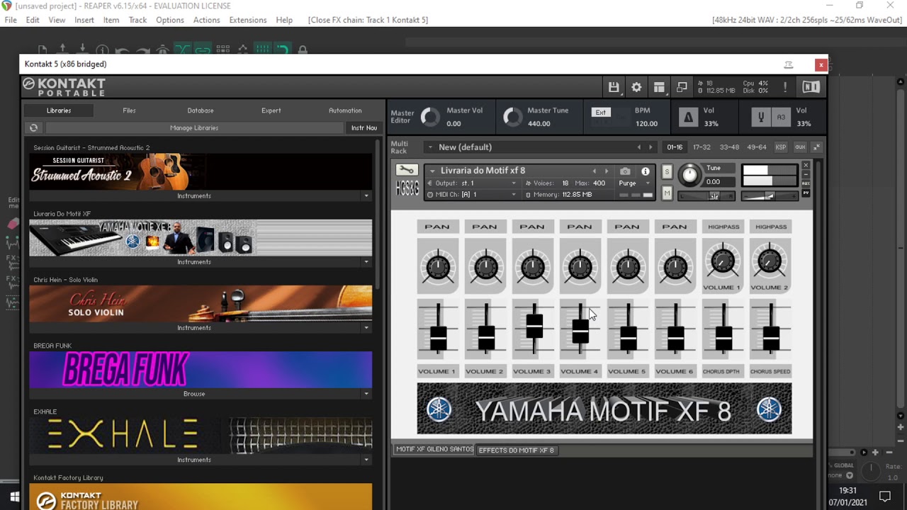The height and width of the screenshot is (510, 907).
Task: Click the Master Vol knob
Action: tap(430, 117)
